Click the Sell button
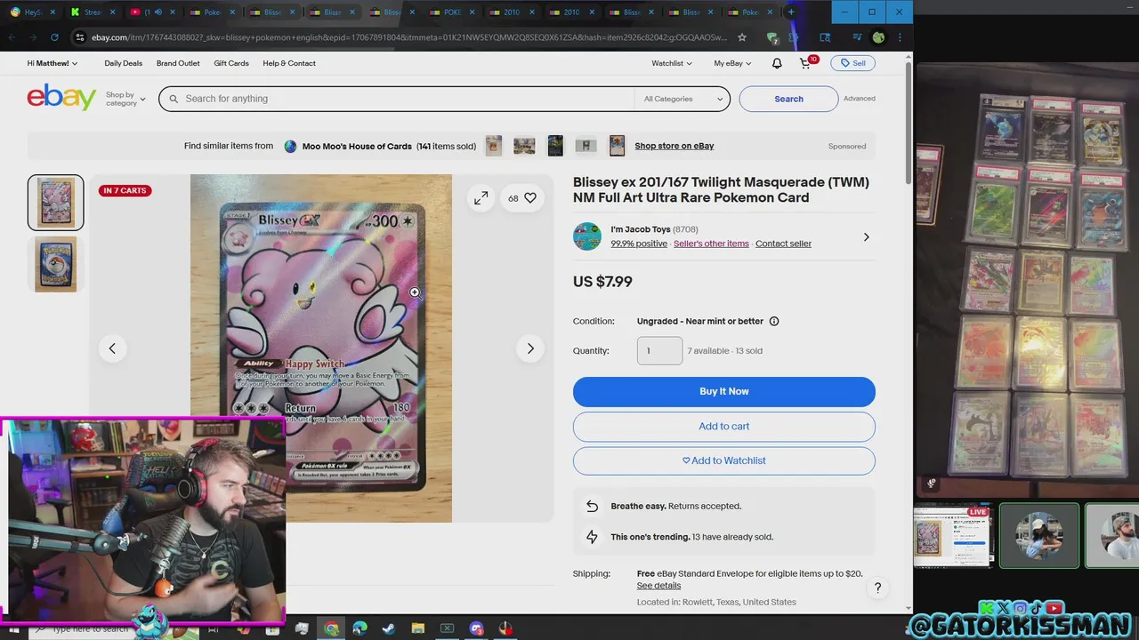 tap(852, 63)
